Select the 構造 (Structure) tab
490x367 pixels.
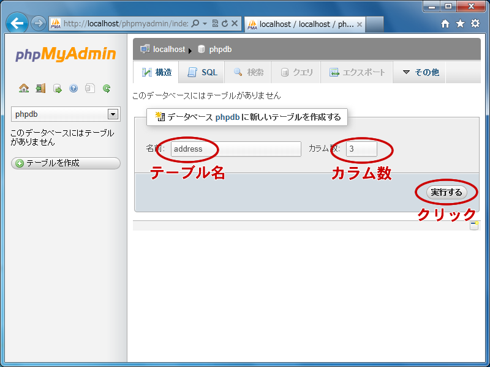pyautogui.click(x=157, y=72)
